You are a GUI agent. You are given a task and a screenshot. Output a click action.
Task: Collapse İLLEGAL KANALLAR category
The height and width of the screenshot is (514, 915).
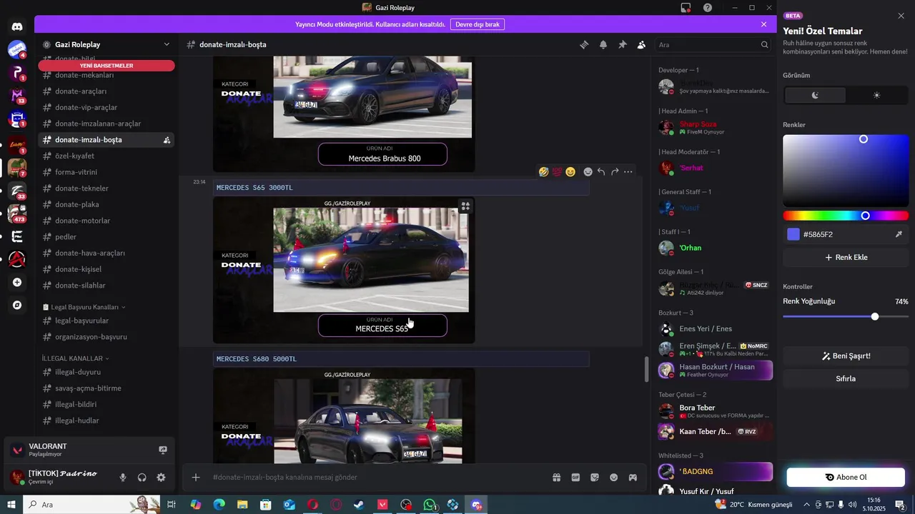[75, 358]
